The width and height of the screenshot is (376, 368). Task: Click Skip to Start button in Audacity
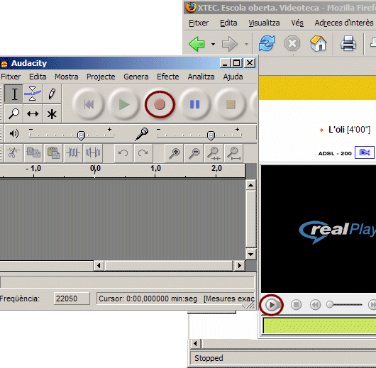coord(89,104)
